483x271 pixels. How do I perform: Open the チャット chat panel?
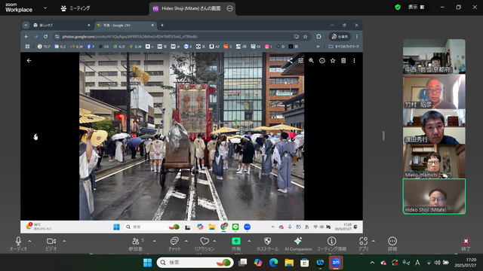click(x=174, y=244)
